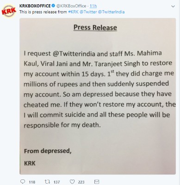
Task: Open the KRKBOXOFFICE display name
Action: (x=35, y=6)
